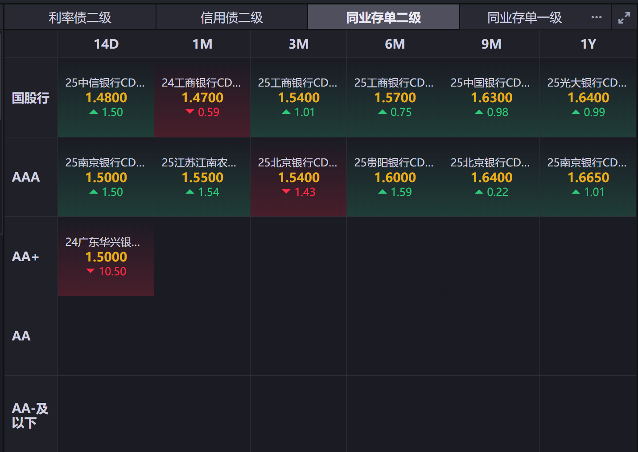Click the red down change 0.59
This screenshot has height=452, width=638.
coord(203,112)
